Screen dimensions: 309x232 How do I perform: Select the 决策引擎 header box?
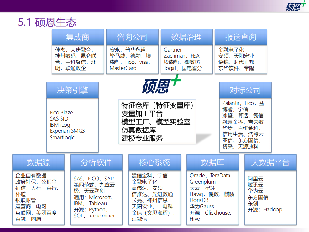pyautogui.click(x=72, y=90)
